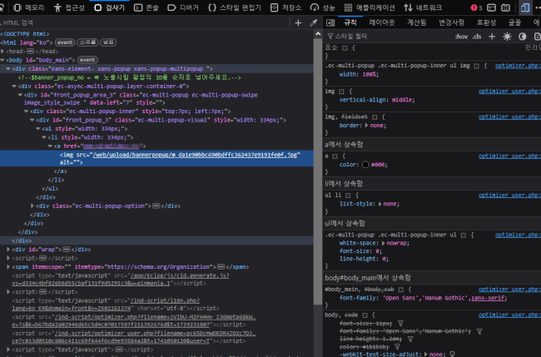Open optimizer_user.php link for vertical-align rule
The image size is (541, 357).
click(x=509, y=92)
